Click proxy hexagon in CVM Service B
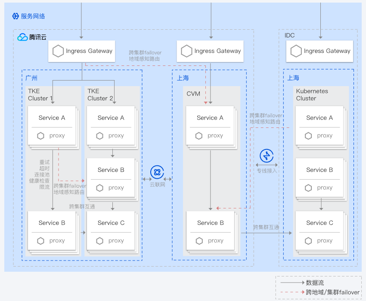 click(199, 241)
